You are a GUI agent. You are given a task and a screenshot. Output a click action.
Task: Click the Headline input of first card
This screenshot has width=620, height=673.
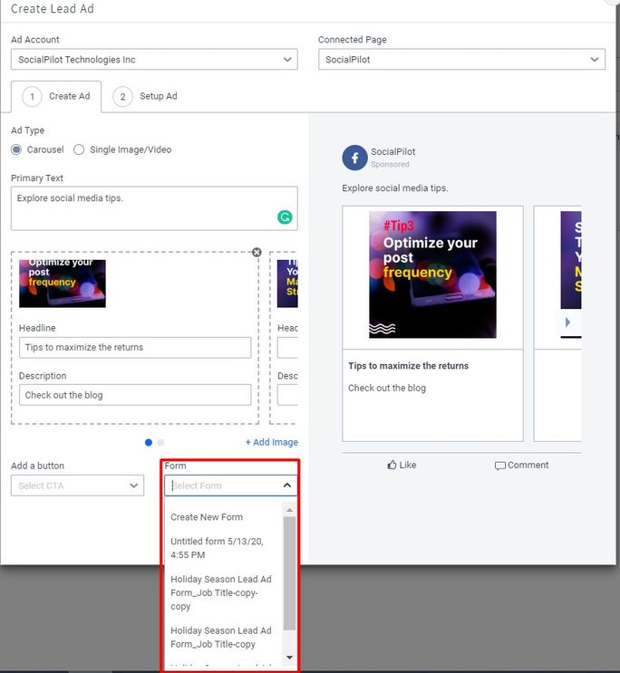click(x=135, y=348)
